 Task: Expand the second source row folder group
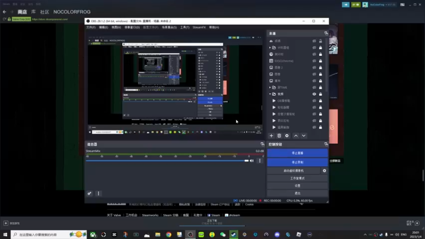(270, 48)
